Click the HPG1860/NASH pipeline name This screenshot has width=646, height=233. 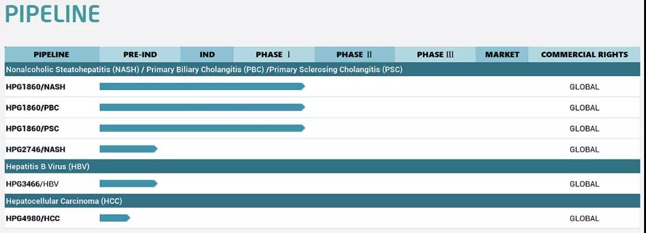pyautogui.click(x=36, y=87)
